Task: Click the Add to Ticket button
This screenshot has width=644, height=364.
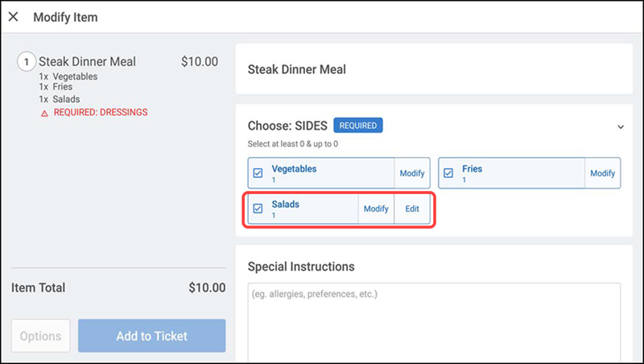Action: [x=152, y=336]
